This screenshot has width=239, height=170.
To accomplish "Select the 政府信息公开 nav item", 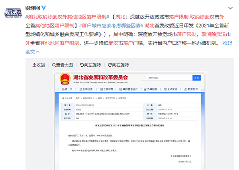I will (129, 89).
